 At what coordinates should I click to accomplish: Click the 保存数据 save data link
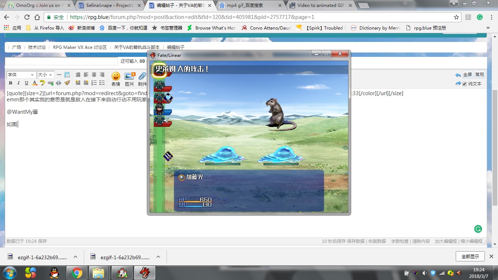[356, 241]
